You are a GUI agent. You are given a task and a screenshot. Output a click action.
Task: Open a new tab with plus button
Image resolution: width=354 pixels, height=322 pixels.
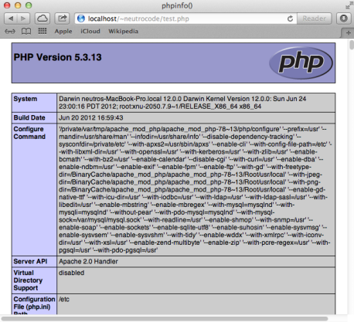coord(349,33)
